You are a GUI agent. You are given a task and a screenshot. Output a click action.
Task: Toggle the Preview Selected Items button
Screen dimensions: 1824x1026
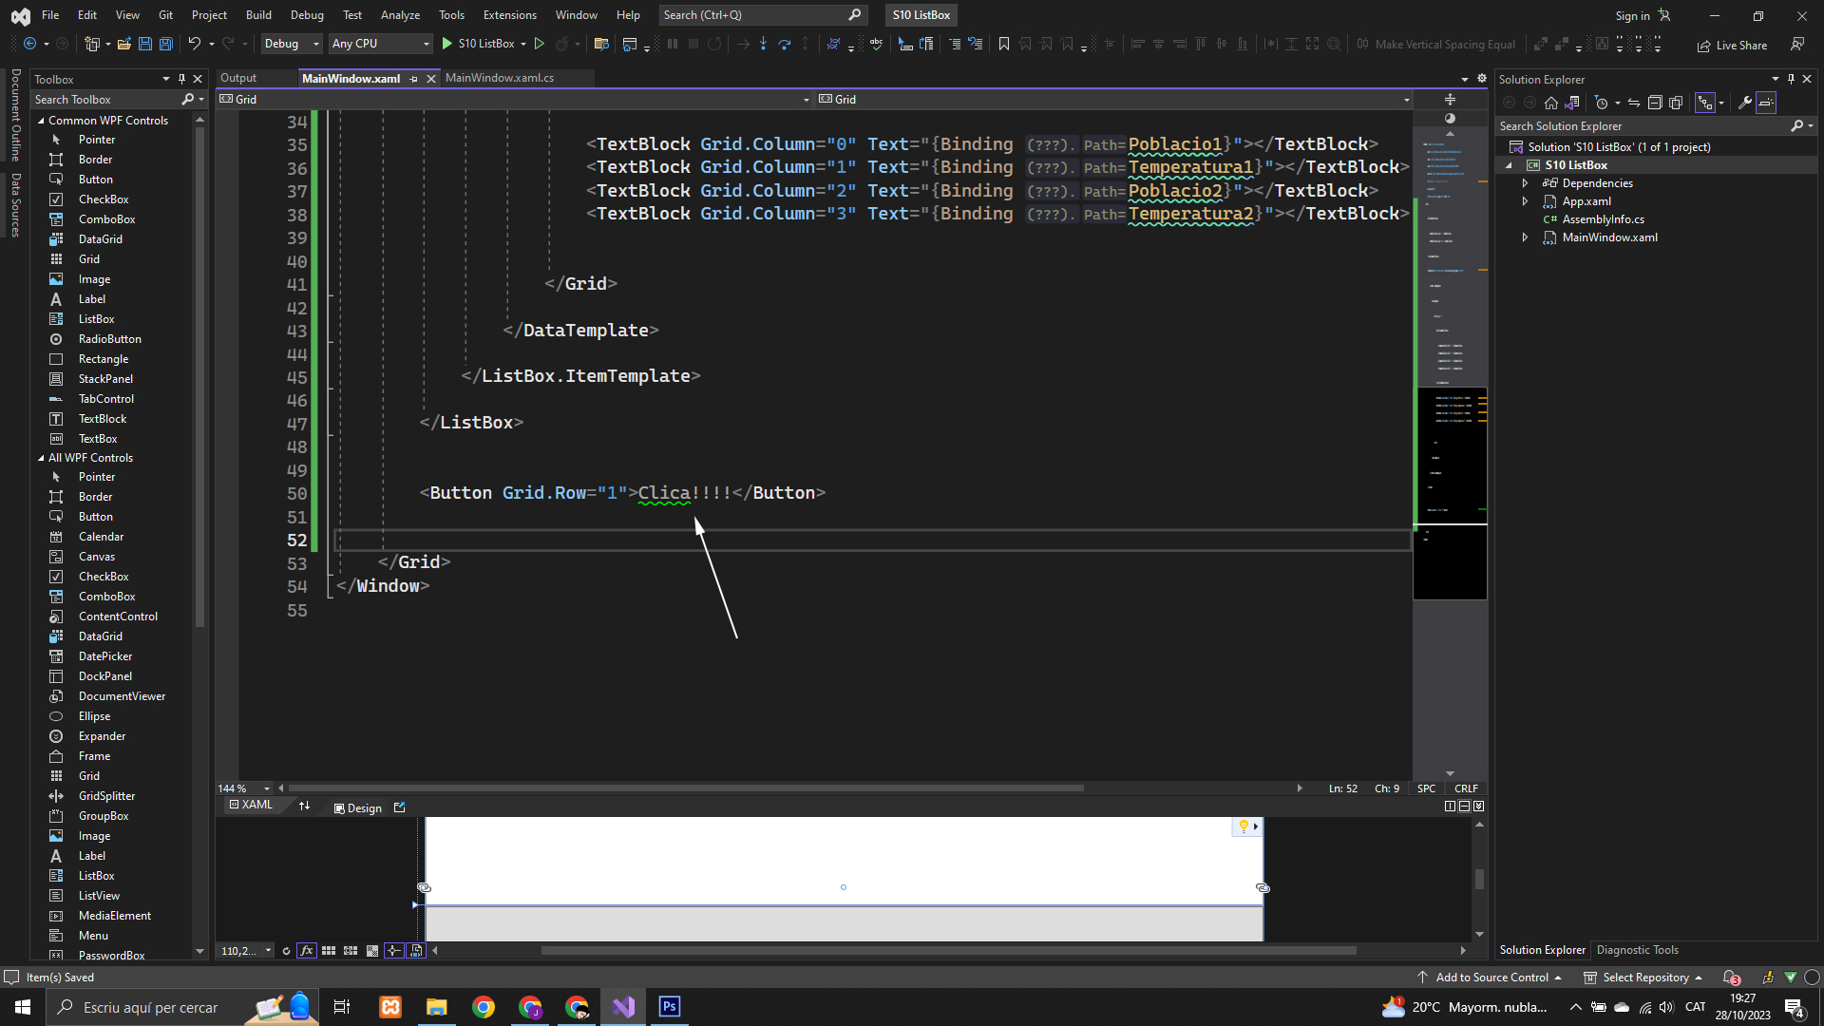[x=1766, y=103]
